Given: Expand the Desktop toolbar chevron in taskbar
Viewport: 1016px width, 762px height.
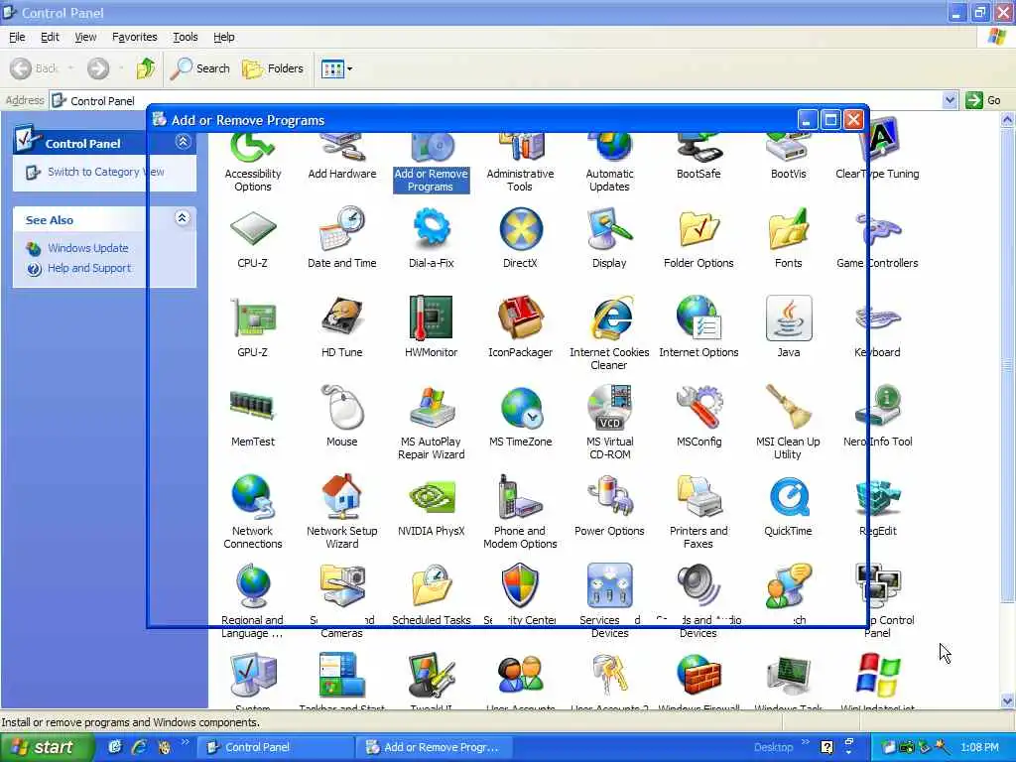Looking at the screenshot, I should click(806, 742).
